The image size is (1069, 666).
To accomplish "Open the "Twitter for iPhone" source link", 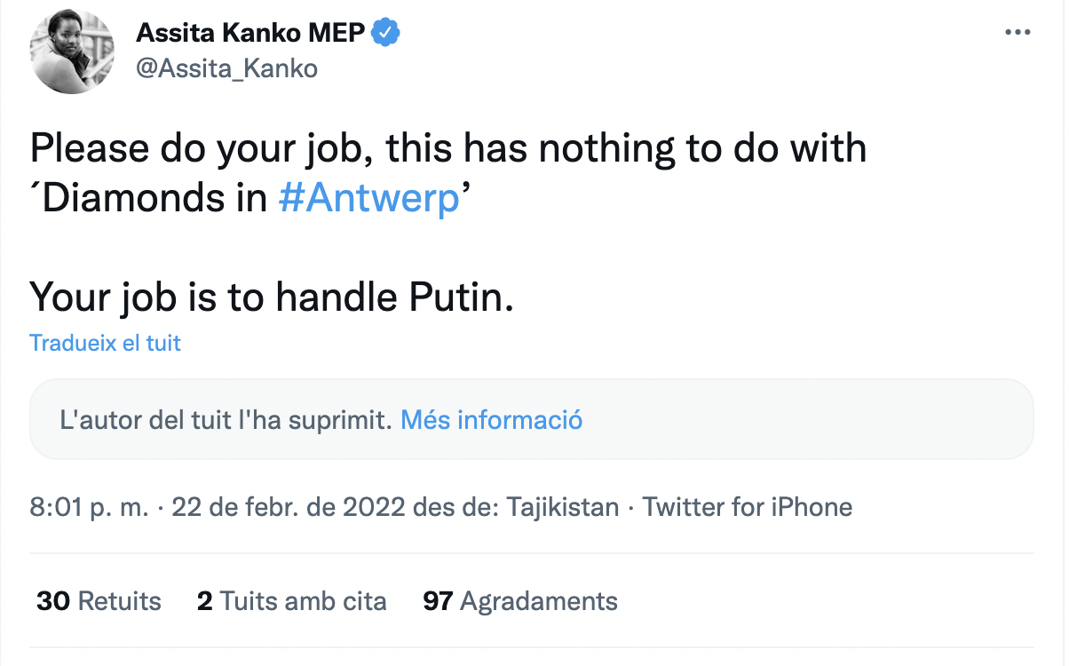I will click(747, 507).
